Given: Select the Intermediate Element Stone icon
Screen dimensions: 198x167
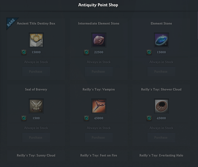Looking at the screenshot, I should tap(99, 40).
